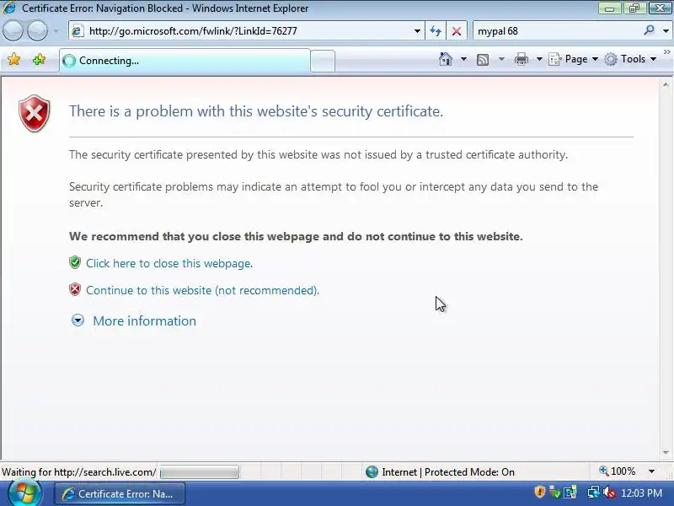This screenshot has width=674, height=506.
Task: Click the page icon in address bar
Action: (78, 31)
